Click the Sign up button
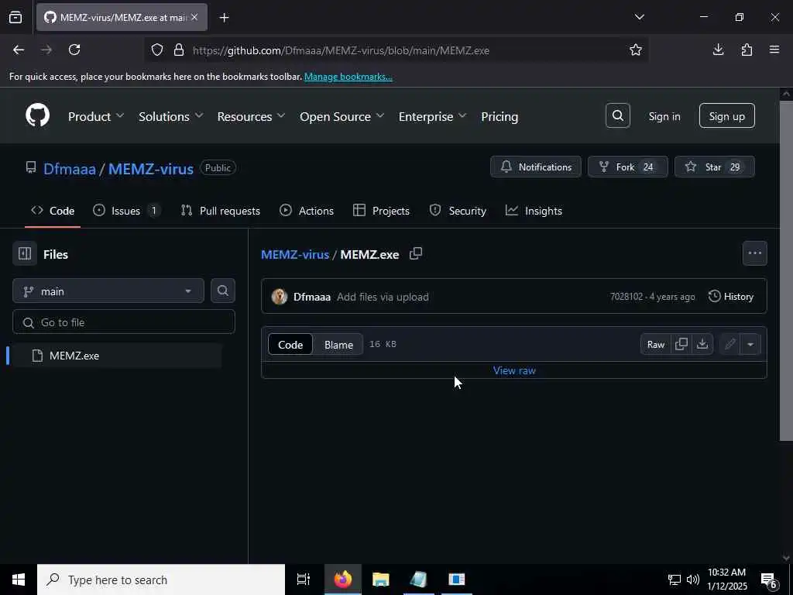This screenshot has height=595, width=793. 726,116
